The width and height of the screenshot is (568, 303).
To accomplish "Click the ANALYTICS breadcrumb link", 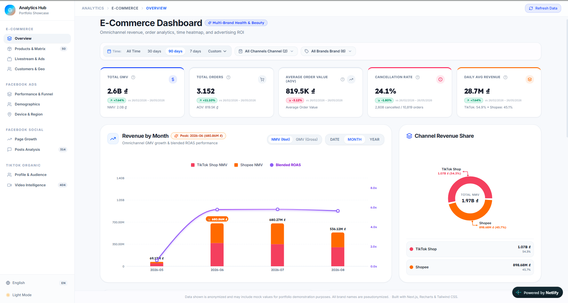I will [x=93, y=8].
